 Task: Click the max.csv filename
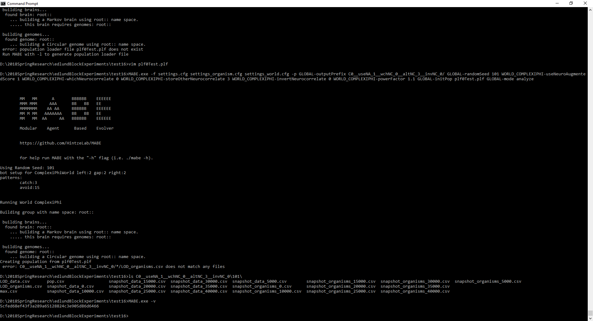coord(8,291)
